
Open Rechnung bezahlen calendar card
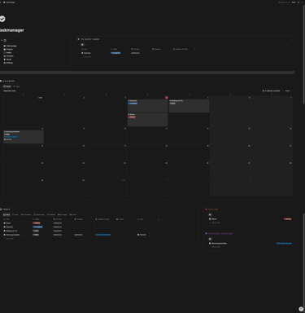pos(24,137)
